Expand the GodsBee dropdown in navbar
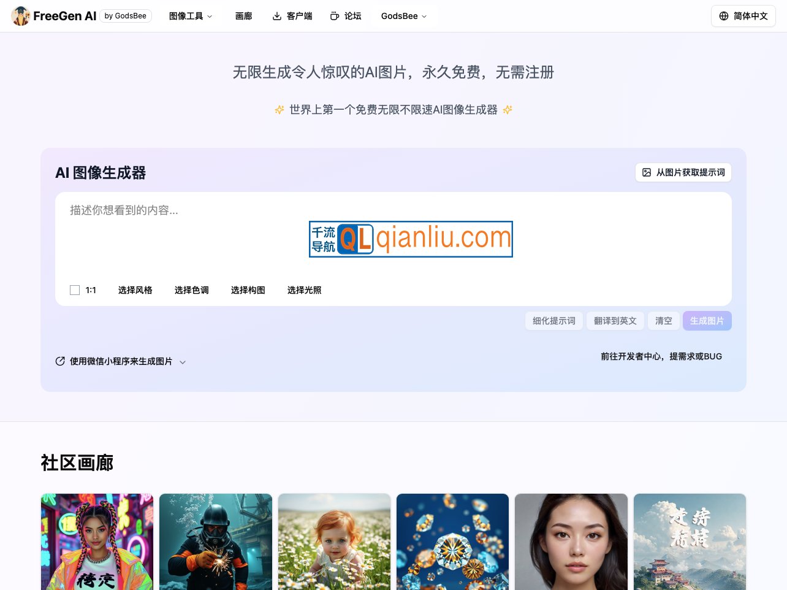Image resolution: width=787 pixels, height=590 pixels. tap(403, 16)
